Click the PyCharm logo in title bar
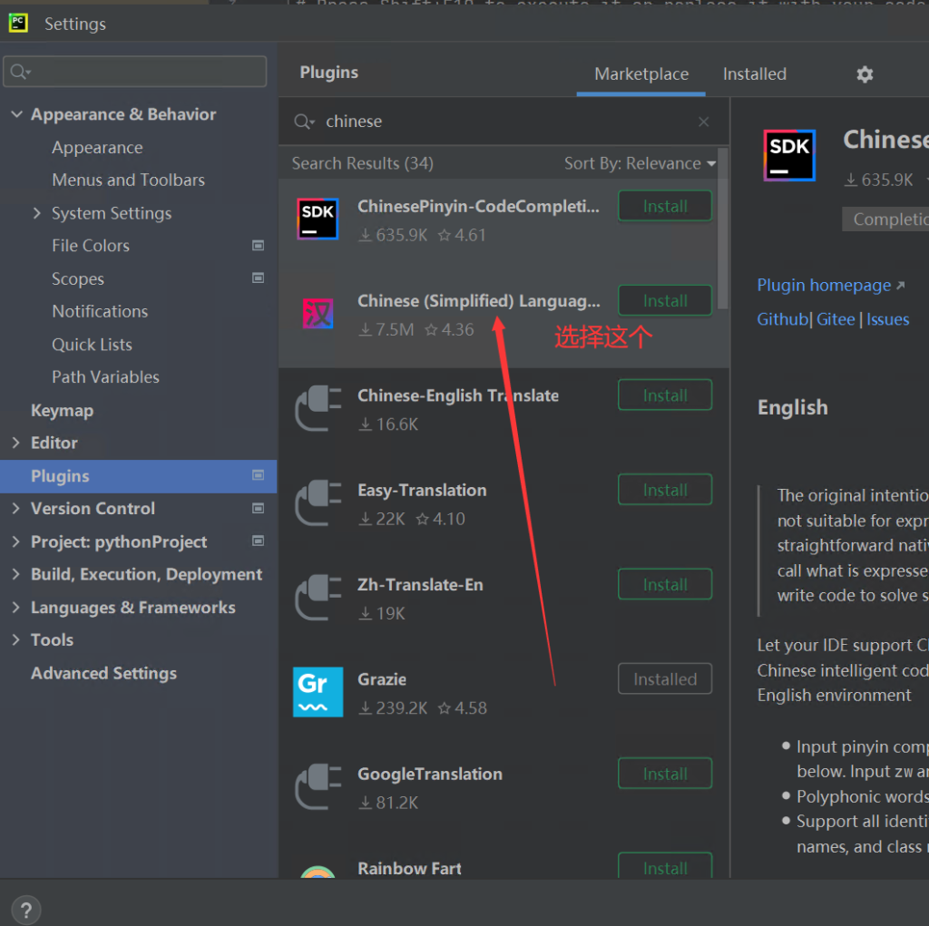This screenshot has width=929, height=926. pyautogui.click(x=18, y=23)
